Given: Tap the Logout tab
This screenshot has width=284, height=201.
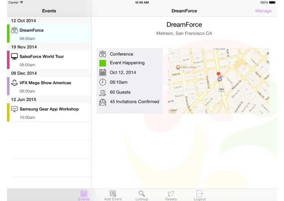Looking at the screenshot, I should [x=199, y=196].
